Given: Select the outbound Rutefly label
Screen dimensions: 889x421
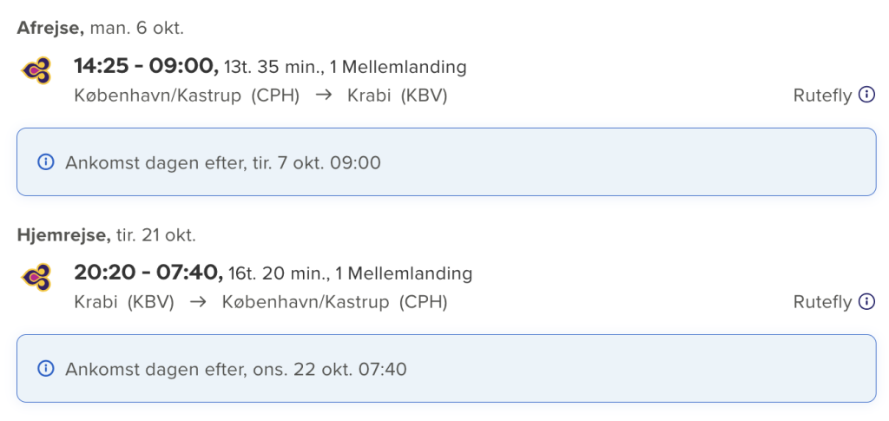Looking at the screenshot, I should click(x=822, y=95).
